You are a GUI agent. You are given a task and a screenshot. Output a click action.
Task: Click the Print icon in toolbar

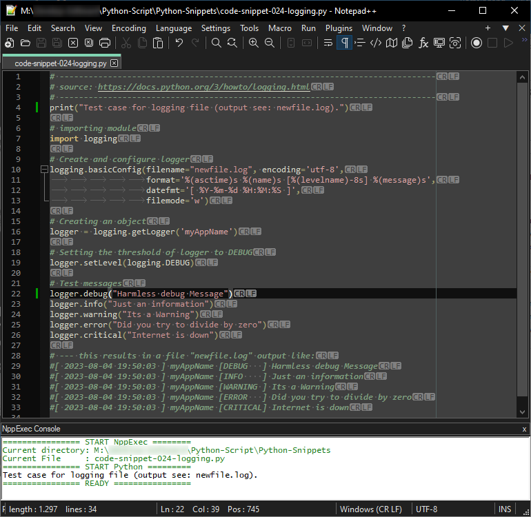click(x=105, y=43)
